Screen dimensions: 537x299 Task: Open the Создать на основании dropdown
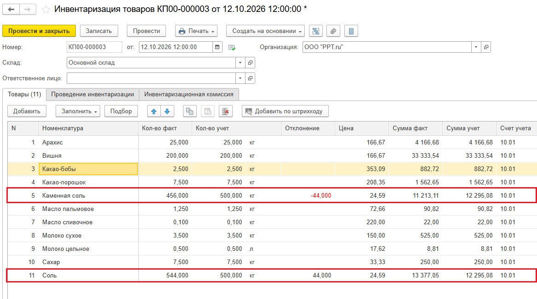point(265,31)
